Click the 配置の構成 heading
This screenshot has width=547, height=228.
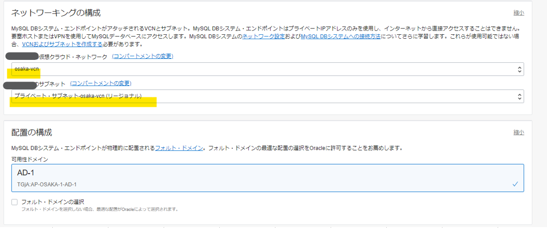(31, 132)
